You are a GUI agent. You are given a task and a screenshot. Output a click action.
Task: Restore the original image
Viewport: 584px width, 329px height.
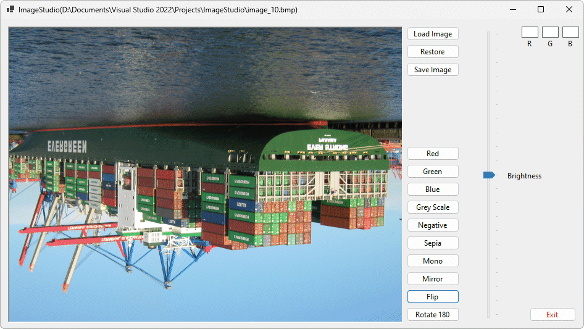tap(433, 52)
